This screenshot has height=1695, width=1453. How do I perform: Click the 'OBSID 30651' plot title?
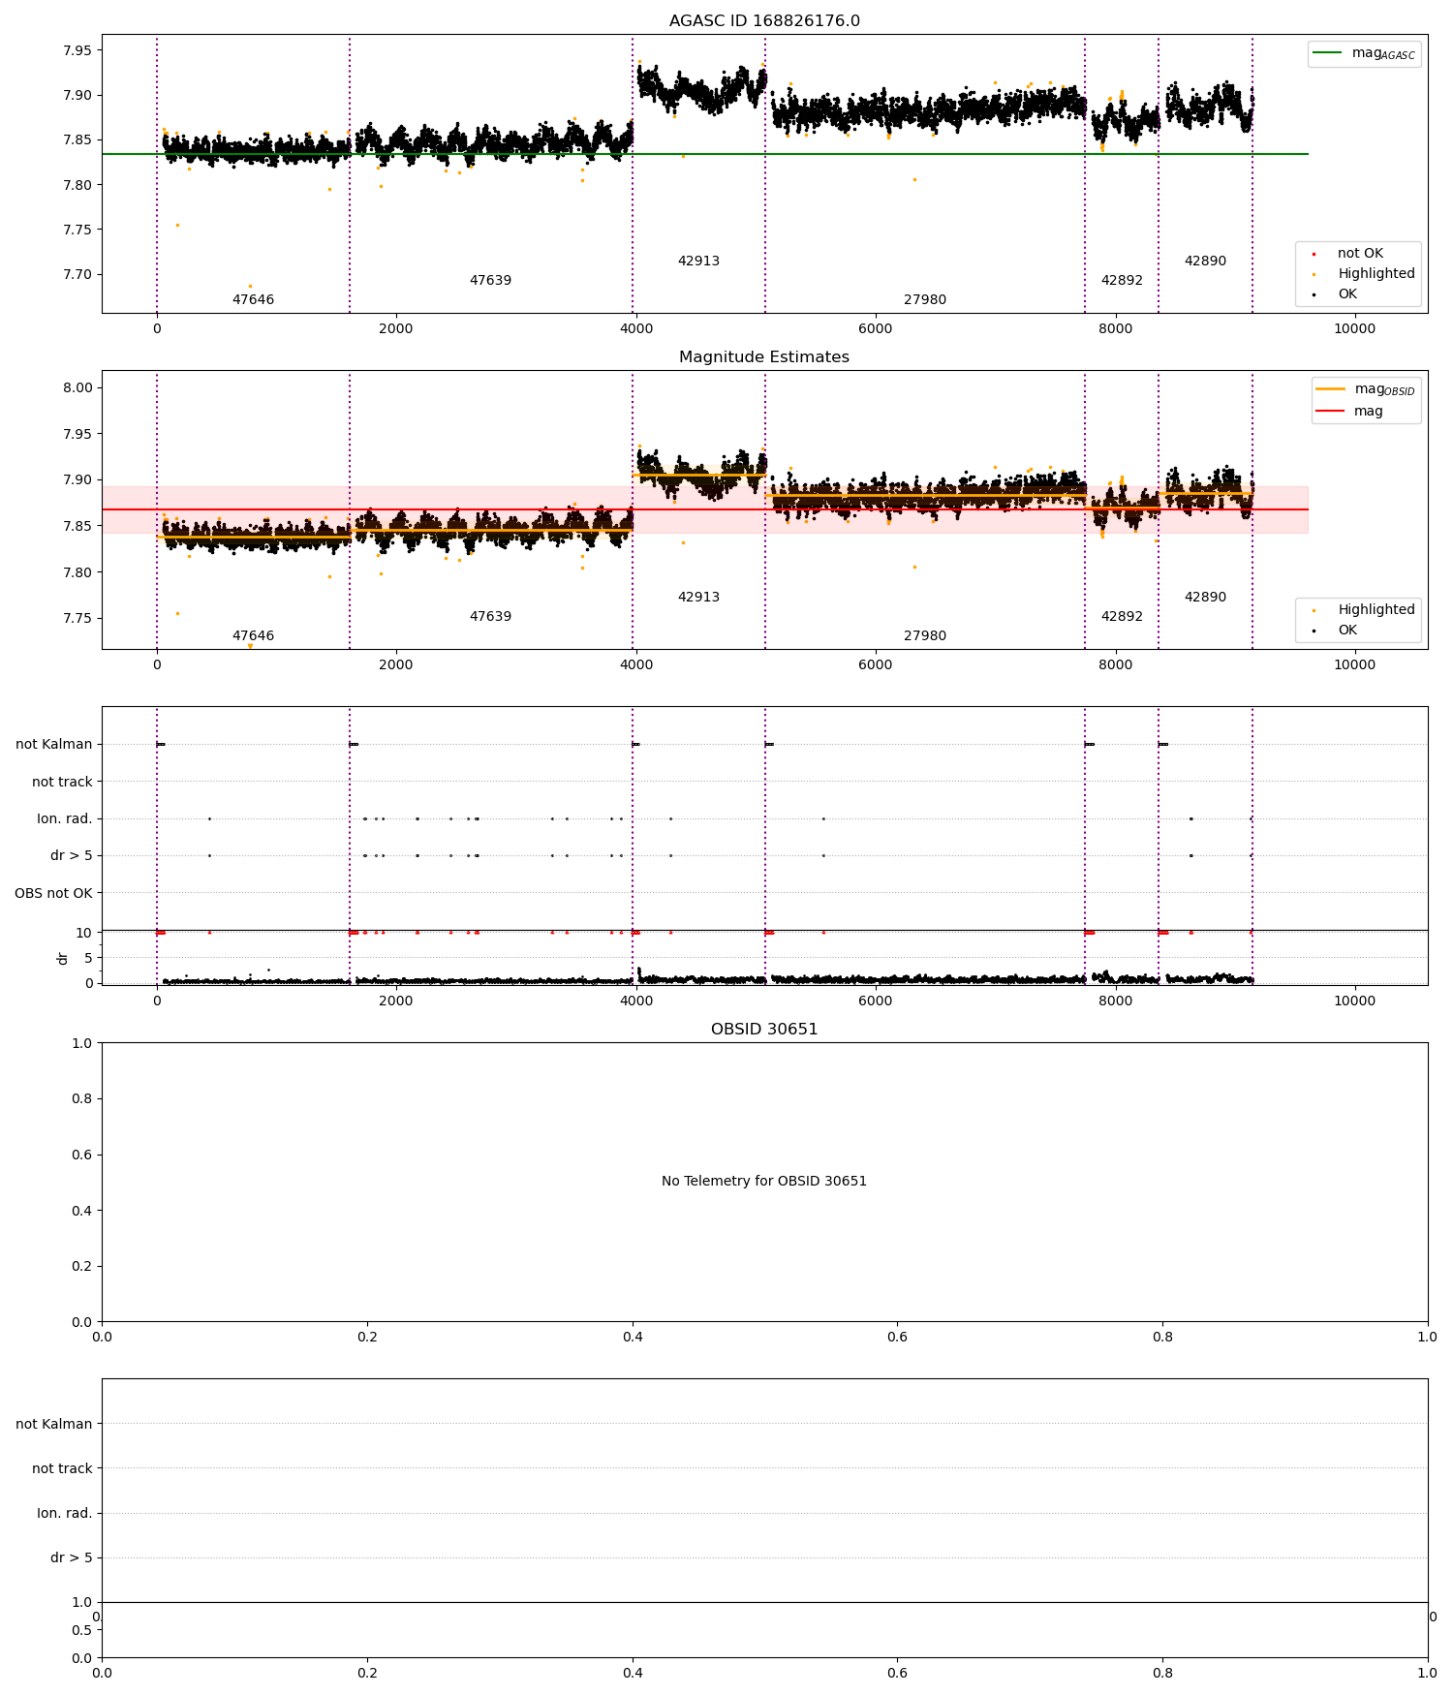(764, 1030)
